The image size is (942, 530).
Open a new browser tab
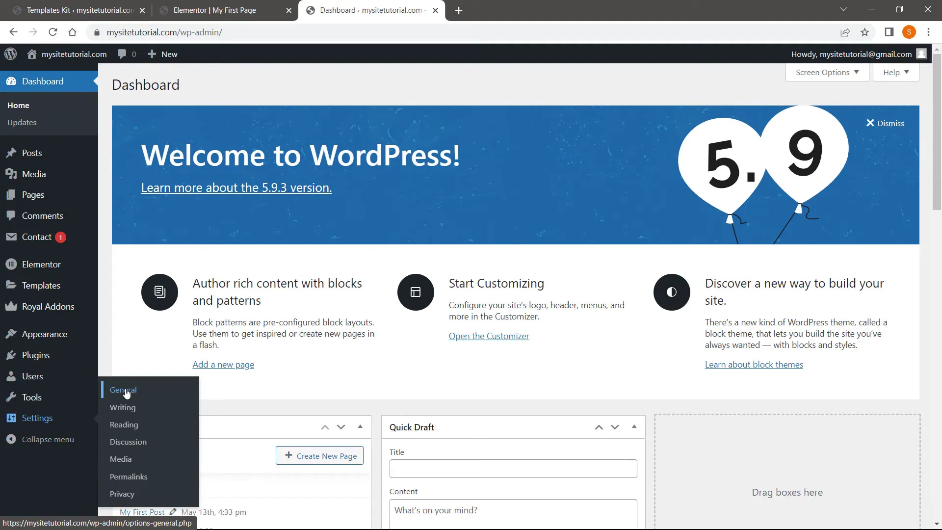click(459, 10)
